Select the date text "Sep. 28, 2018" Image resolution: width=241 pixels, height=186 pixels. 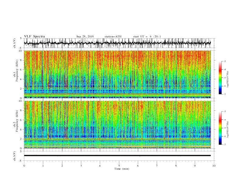pos(85,36)
